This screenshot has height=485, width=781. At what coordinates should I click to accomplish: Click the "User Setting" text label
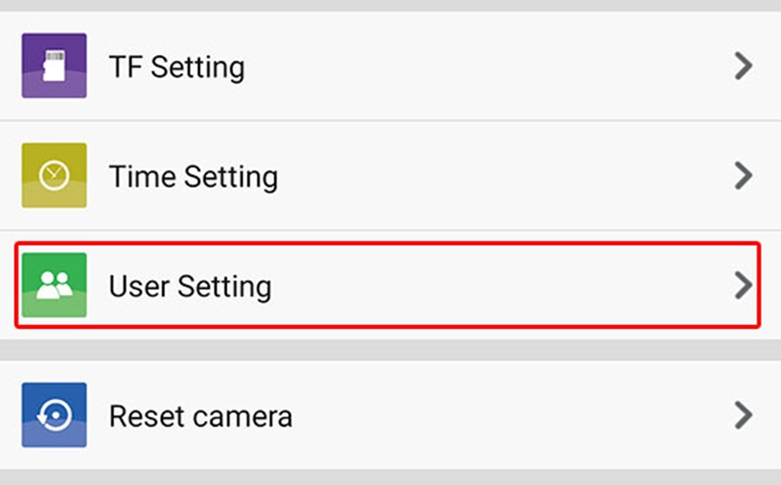190,286
